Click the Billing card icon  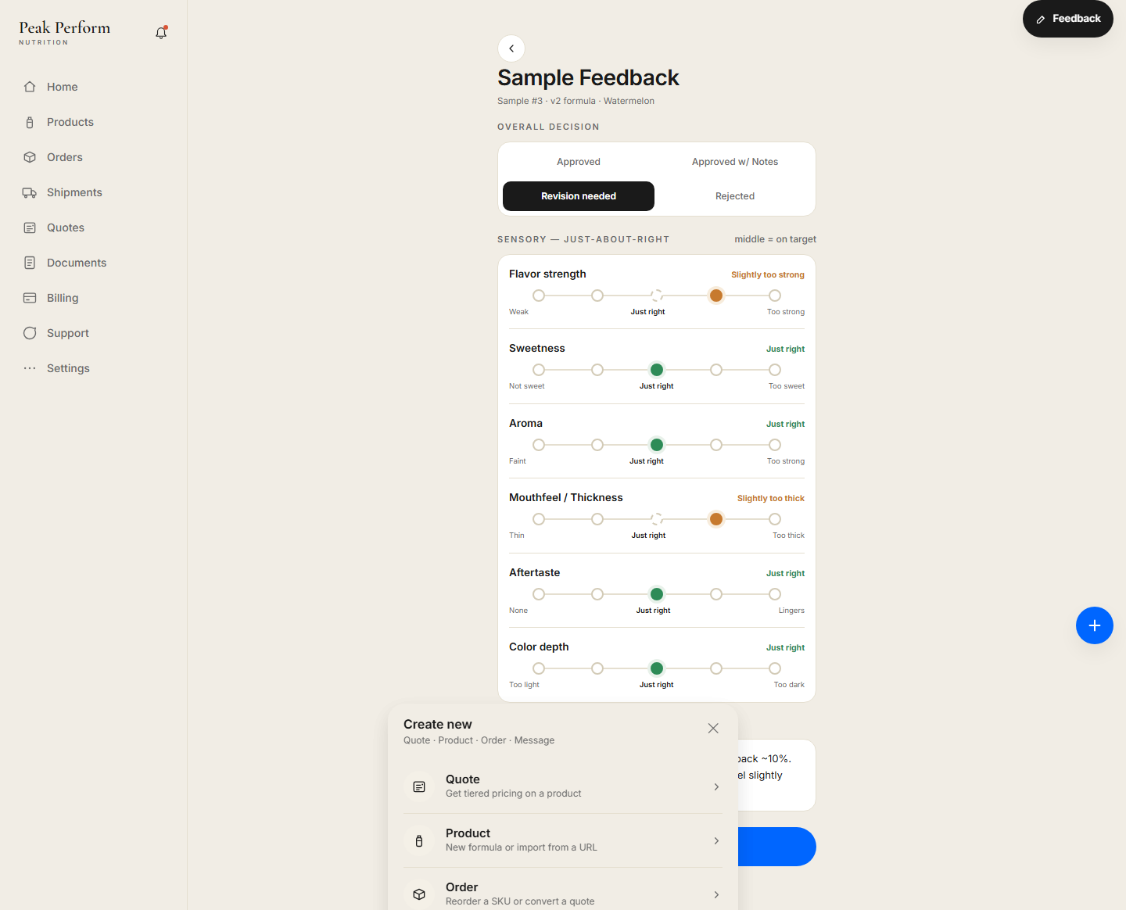[30, 298]
